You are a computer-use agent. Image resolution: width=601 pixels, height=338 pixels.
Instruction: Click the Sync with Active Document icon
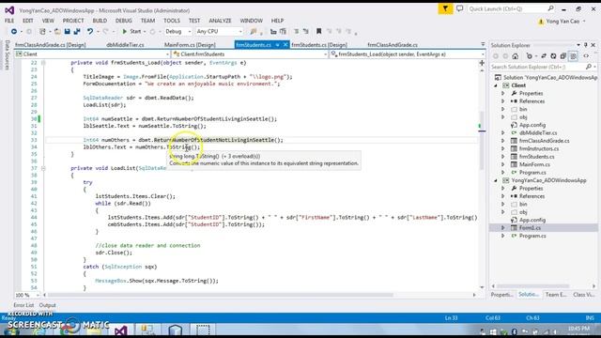pyautogui.click(x=544, y=56)
